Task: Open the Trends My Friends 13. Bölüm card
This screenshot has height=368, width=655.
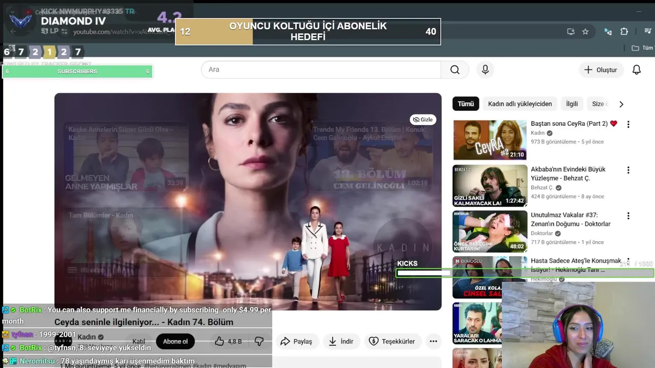Action: coord(370,156)
